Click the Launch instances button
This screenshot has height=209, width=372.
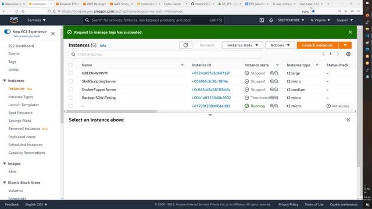tap(317, 45)
